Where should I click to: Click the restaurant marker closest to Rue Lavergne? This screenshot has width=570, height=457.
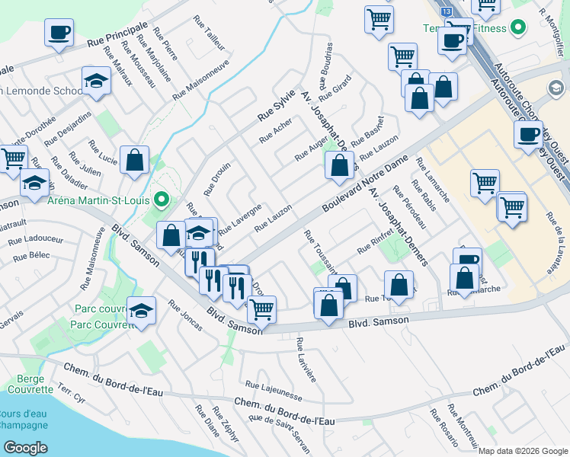[200, 263]
